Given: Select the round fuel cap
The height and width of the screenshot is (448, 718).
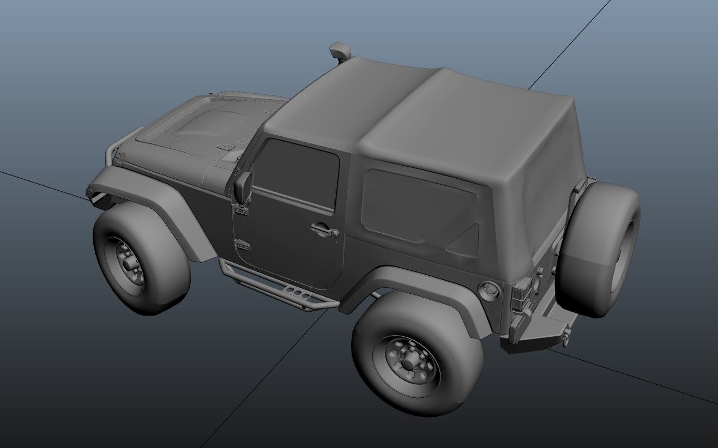Looking at the screenshot, I should pos(489,290).
